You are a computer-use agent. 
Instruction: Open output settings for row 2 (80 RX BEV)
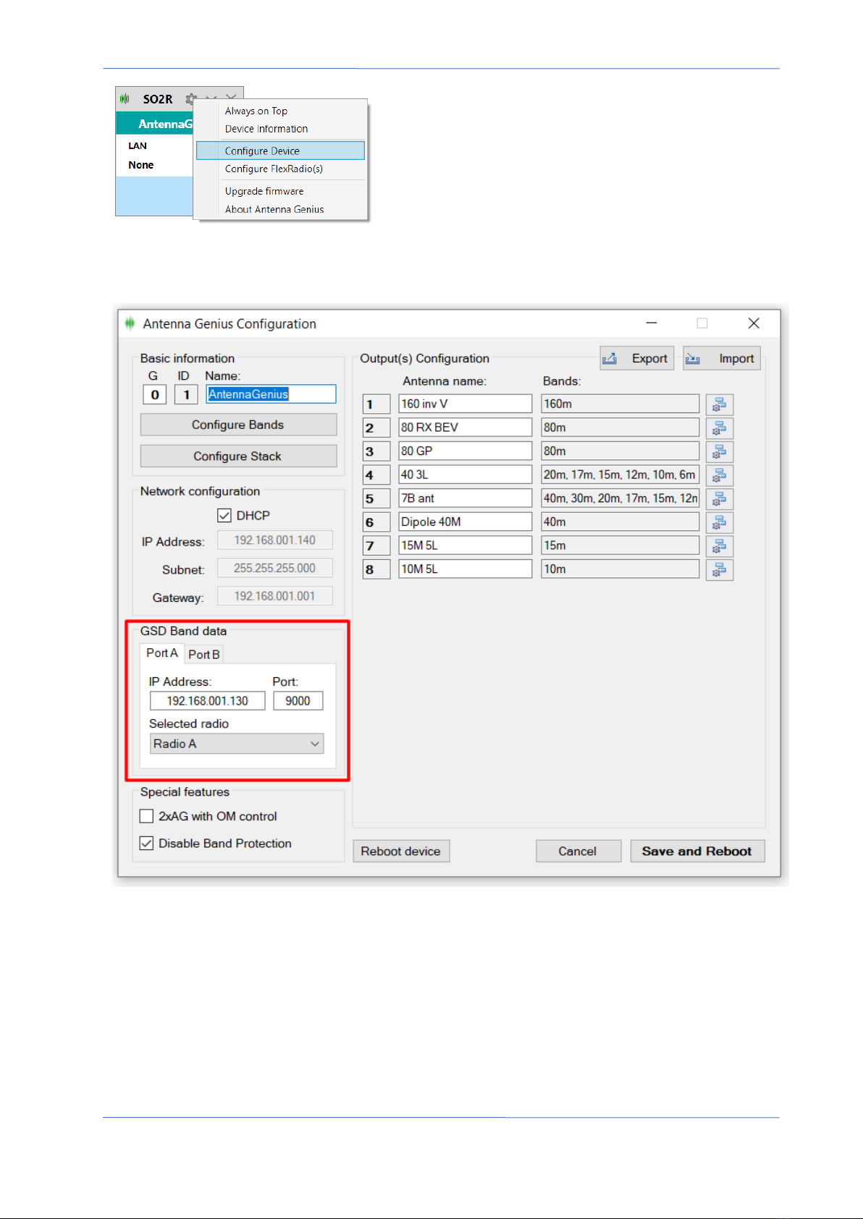click(719, 428)
